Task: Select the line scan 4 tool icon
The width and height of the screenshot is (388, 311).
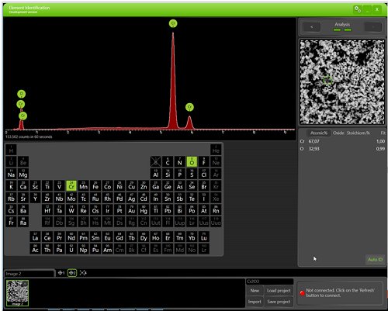Action: pyautogui.click(x=83, y=273)
